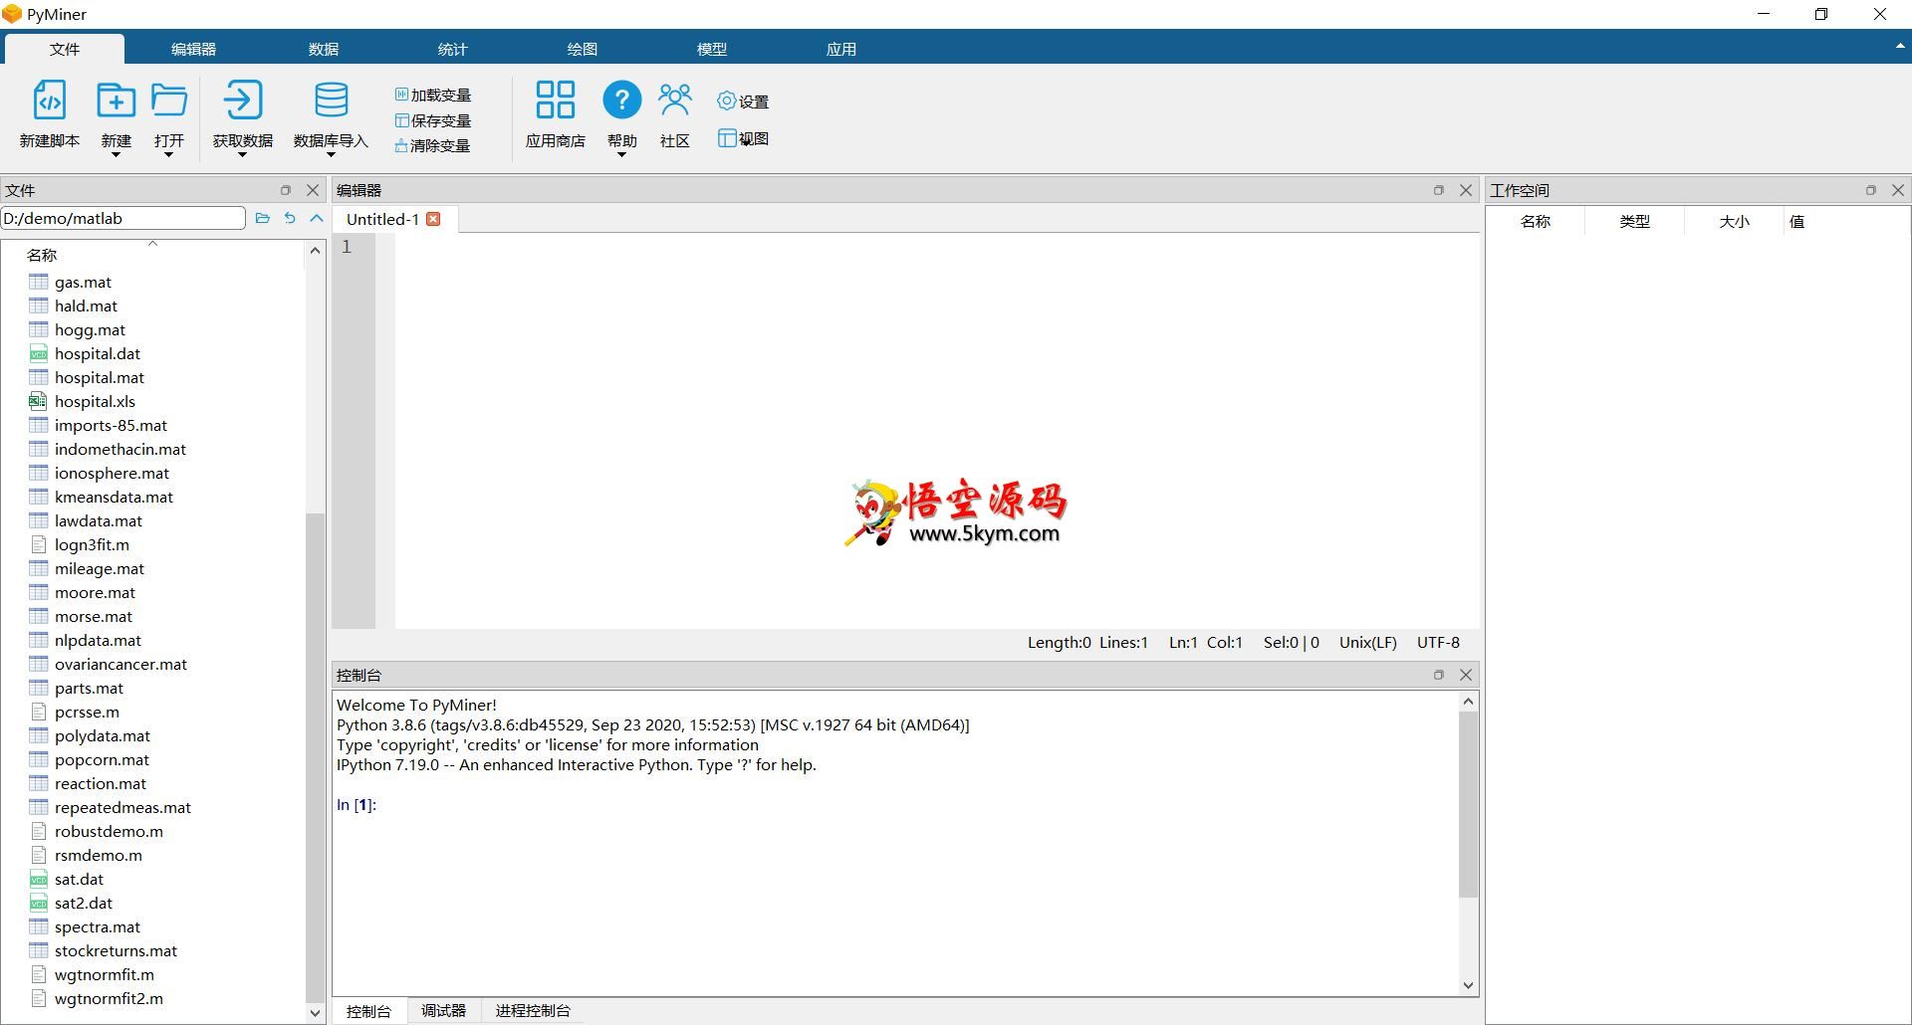The width and height of the screenshot is (1912, 1025).
Task: Close the 控制台 panel
Action: click(x=1466, y=675)
